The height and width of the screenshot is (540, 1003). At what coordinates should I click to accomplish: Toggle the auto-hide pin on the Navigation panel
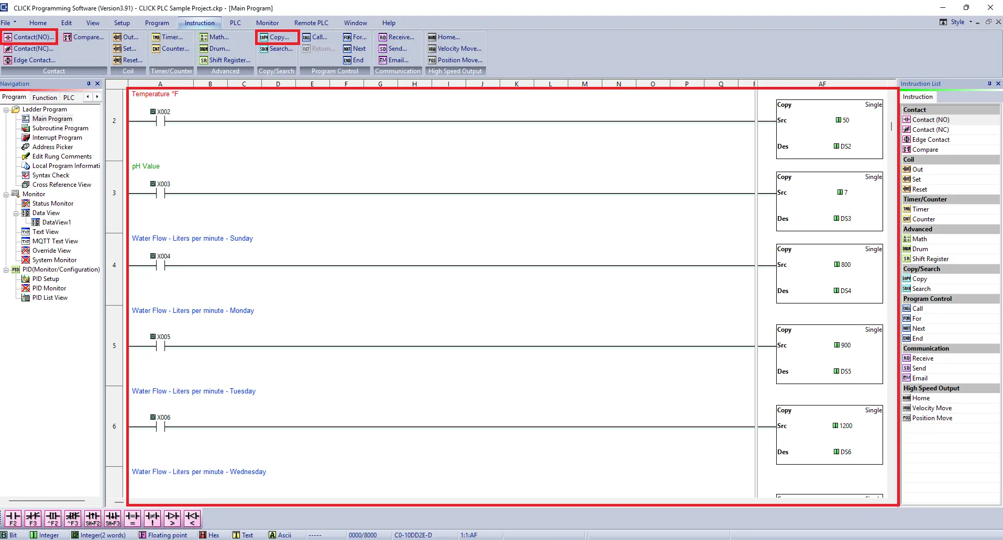pos(90,83)
